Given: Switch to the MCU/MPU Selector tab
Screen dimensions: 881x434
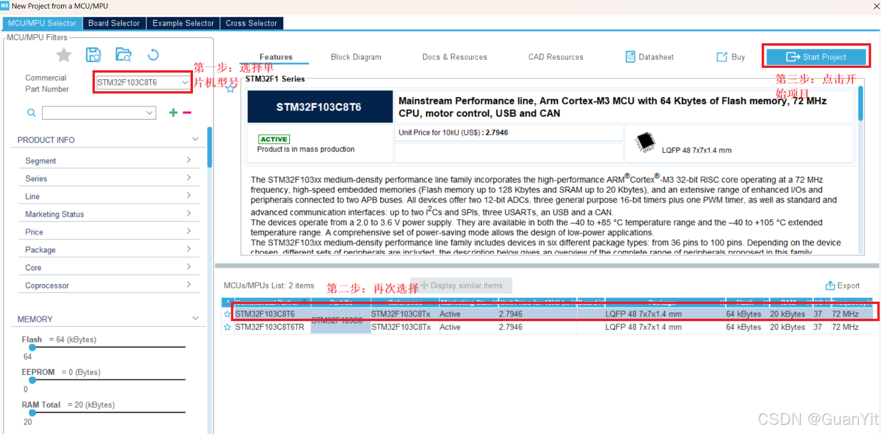Looking at the screenshot, I should (42, 23).
